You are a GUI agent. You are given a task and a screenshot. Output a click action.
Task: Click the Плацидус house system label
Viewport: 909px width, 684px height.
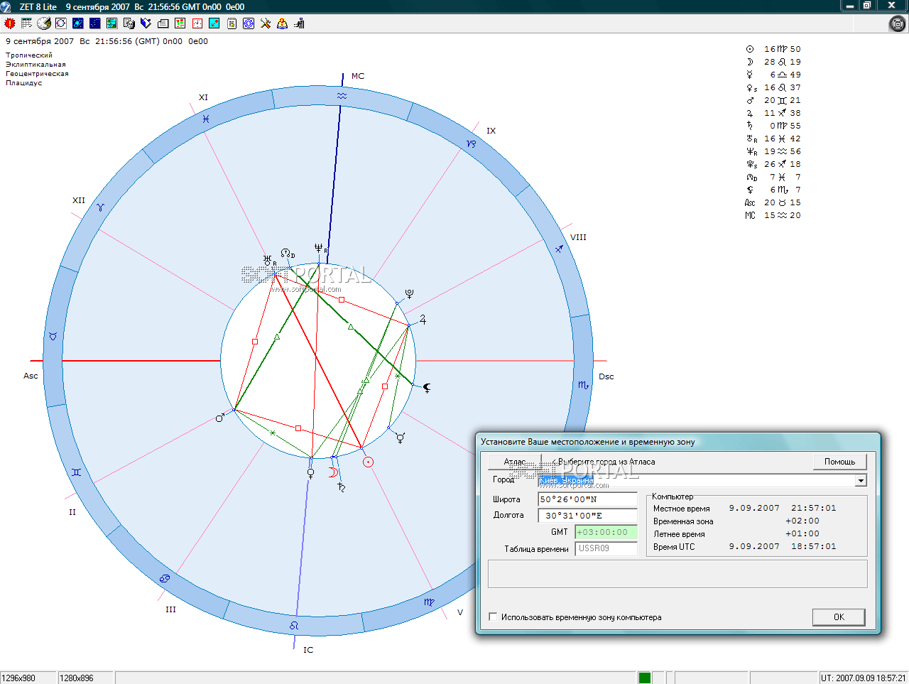pyautogui.click(x=24, y=83)
